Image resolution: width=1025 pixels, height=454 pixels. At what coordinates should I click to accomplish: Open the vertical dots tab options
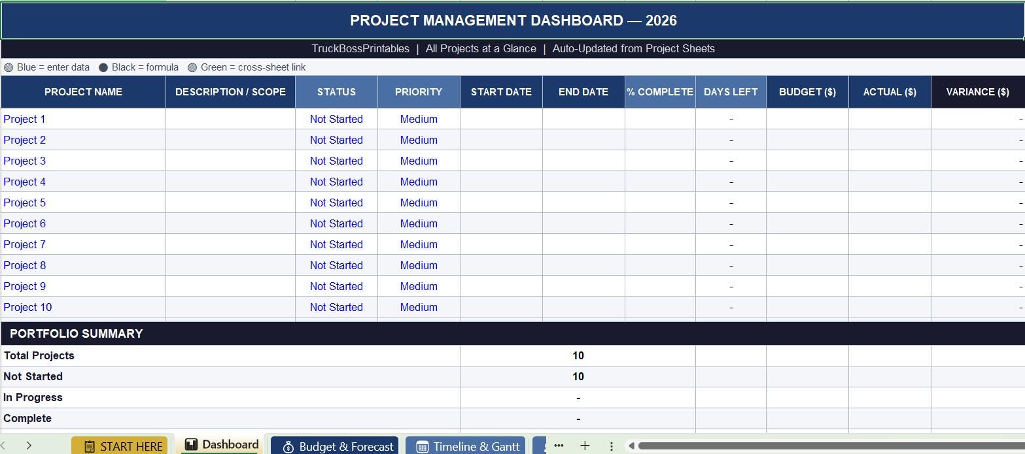[x=611, y=446]
